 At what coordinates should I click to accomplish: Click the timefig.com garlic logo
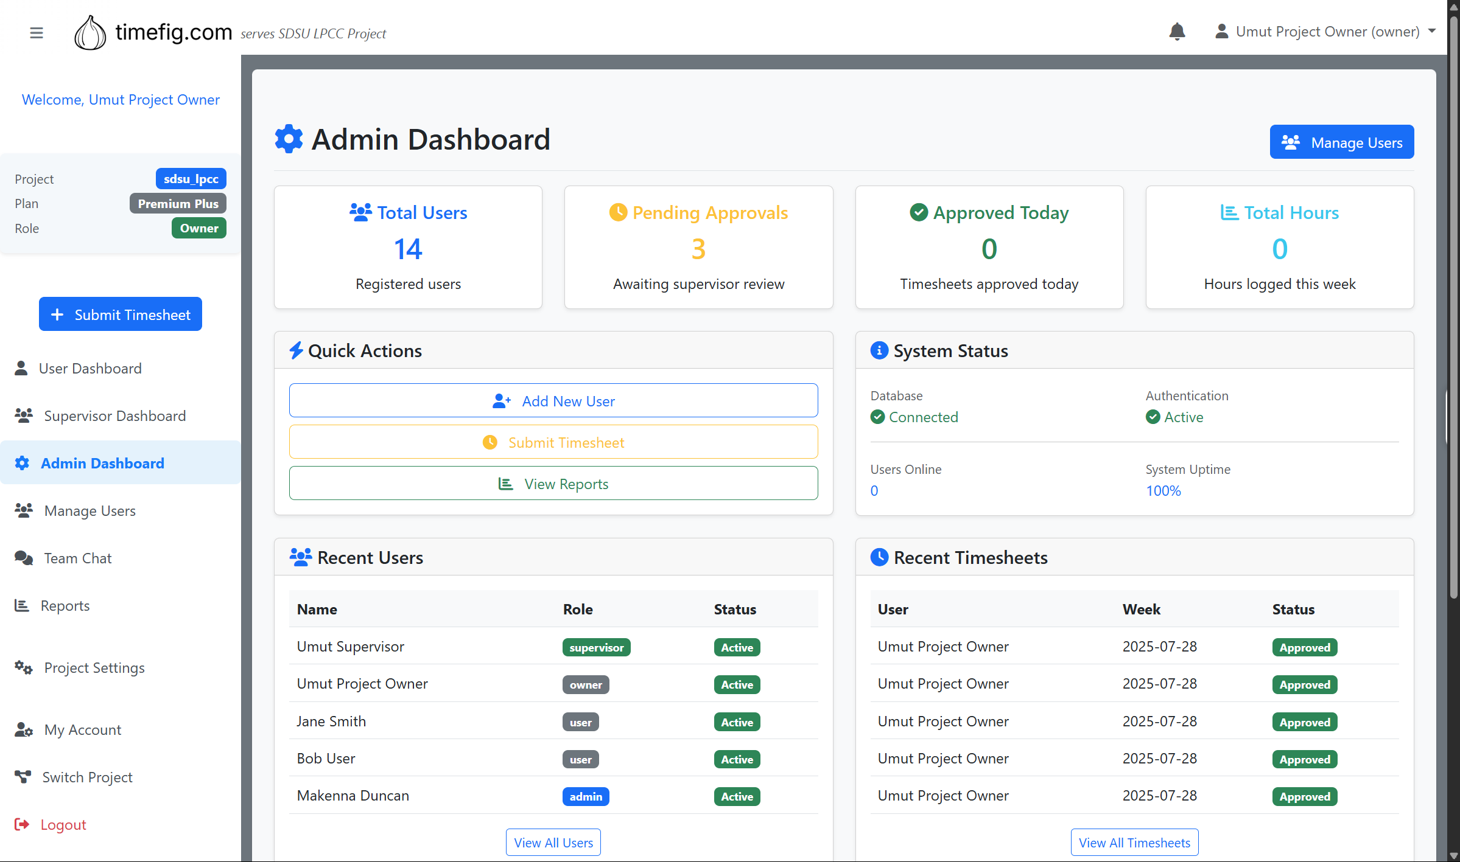tap(90, 32)
